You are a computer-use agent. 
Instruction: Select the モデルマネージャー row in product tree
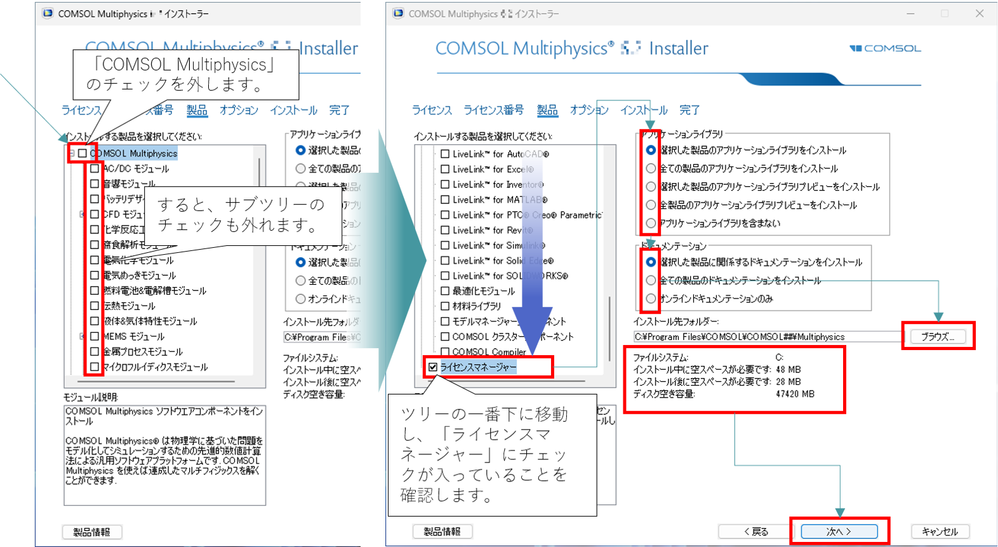[x=509, y=322]
